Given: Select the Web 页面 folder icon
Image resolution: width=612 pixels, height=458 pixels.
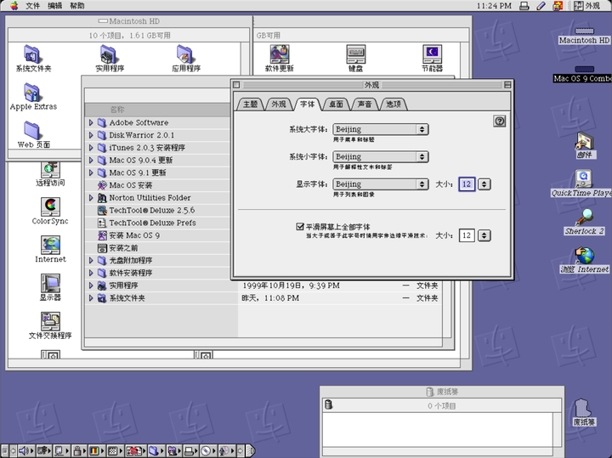Looking at the screenshot, I should [32, 131].
